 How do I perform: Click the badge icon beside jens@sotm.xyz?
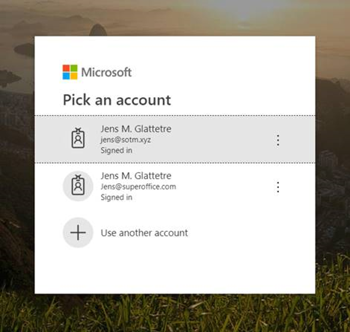[x=78, y=138]
